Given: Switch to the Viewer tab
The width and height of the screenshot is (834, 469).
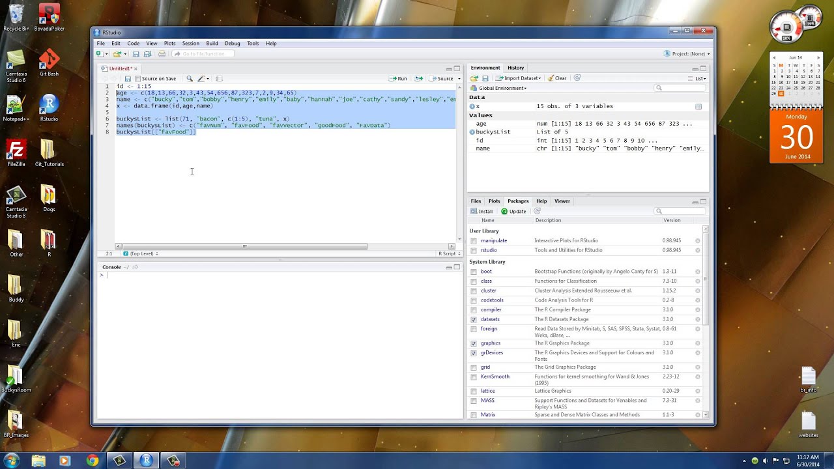Looking at the screenshot, I should [562, 201].
